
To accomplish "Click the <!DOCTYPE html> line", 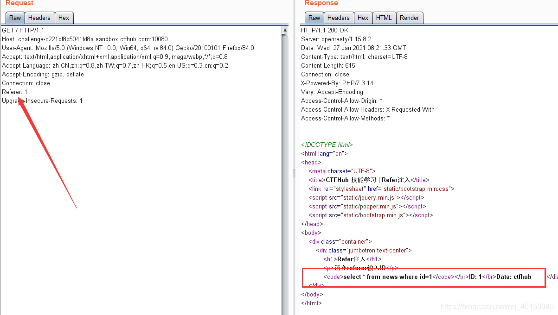I will (327, 145).
